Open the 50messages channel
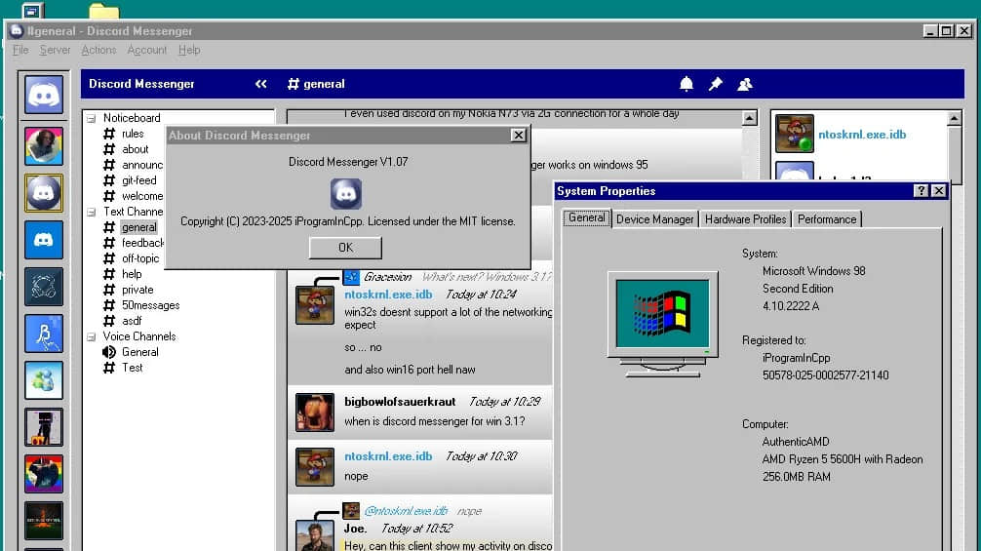The image size is (981, 551). click(x=151, y=305)
